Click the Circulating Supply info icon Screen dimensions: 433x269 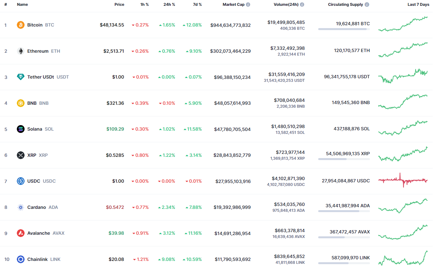pyautogui.click(x=367, y=5)
